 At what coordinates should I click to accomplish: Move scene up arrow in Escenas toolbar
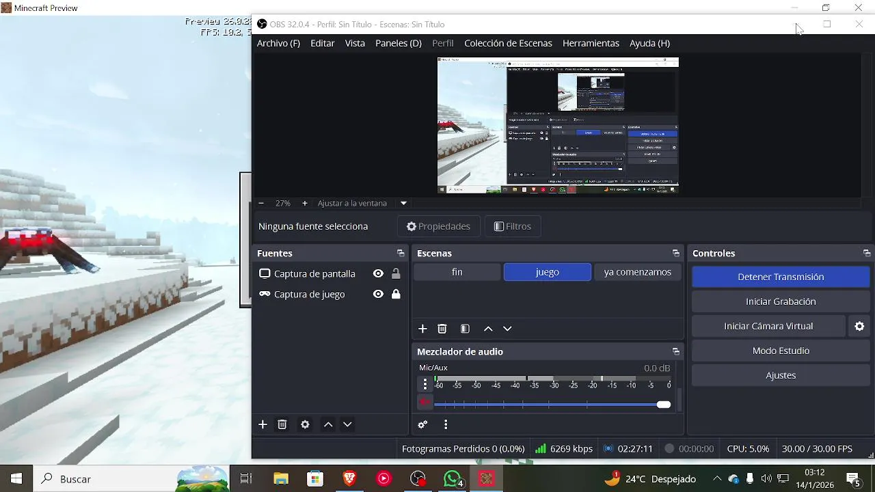click(x=488, y=329)
